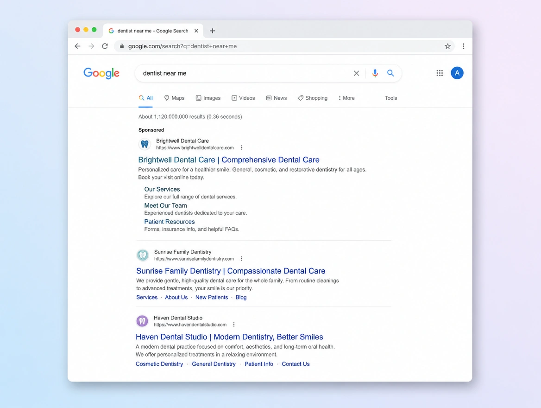Image resolution: width=541 pixels, height=408 pixels.
Task: Go back with the browser back arrow
Action: [x=78, y=46]
